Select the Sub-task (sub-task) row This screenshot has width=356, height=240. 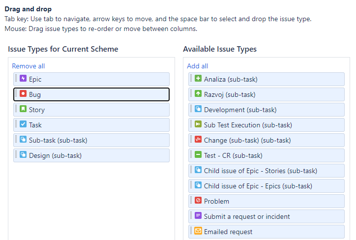[x=58, y=140]
